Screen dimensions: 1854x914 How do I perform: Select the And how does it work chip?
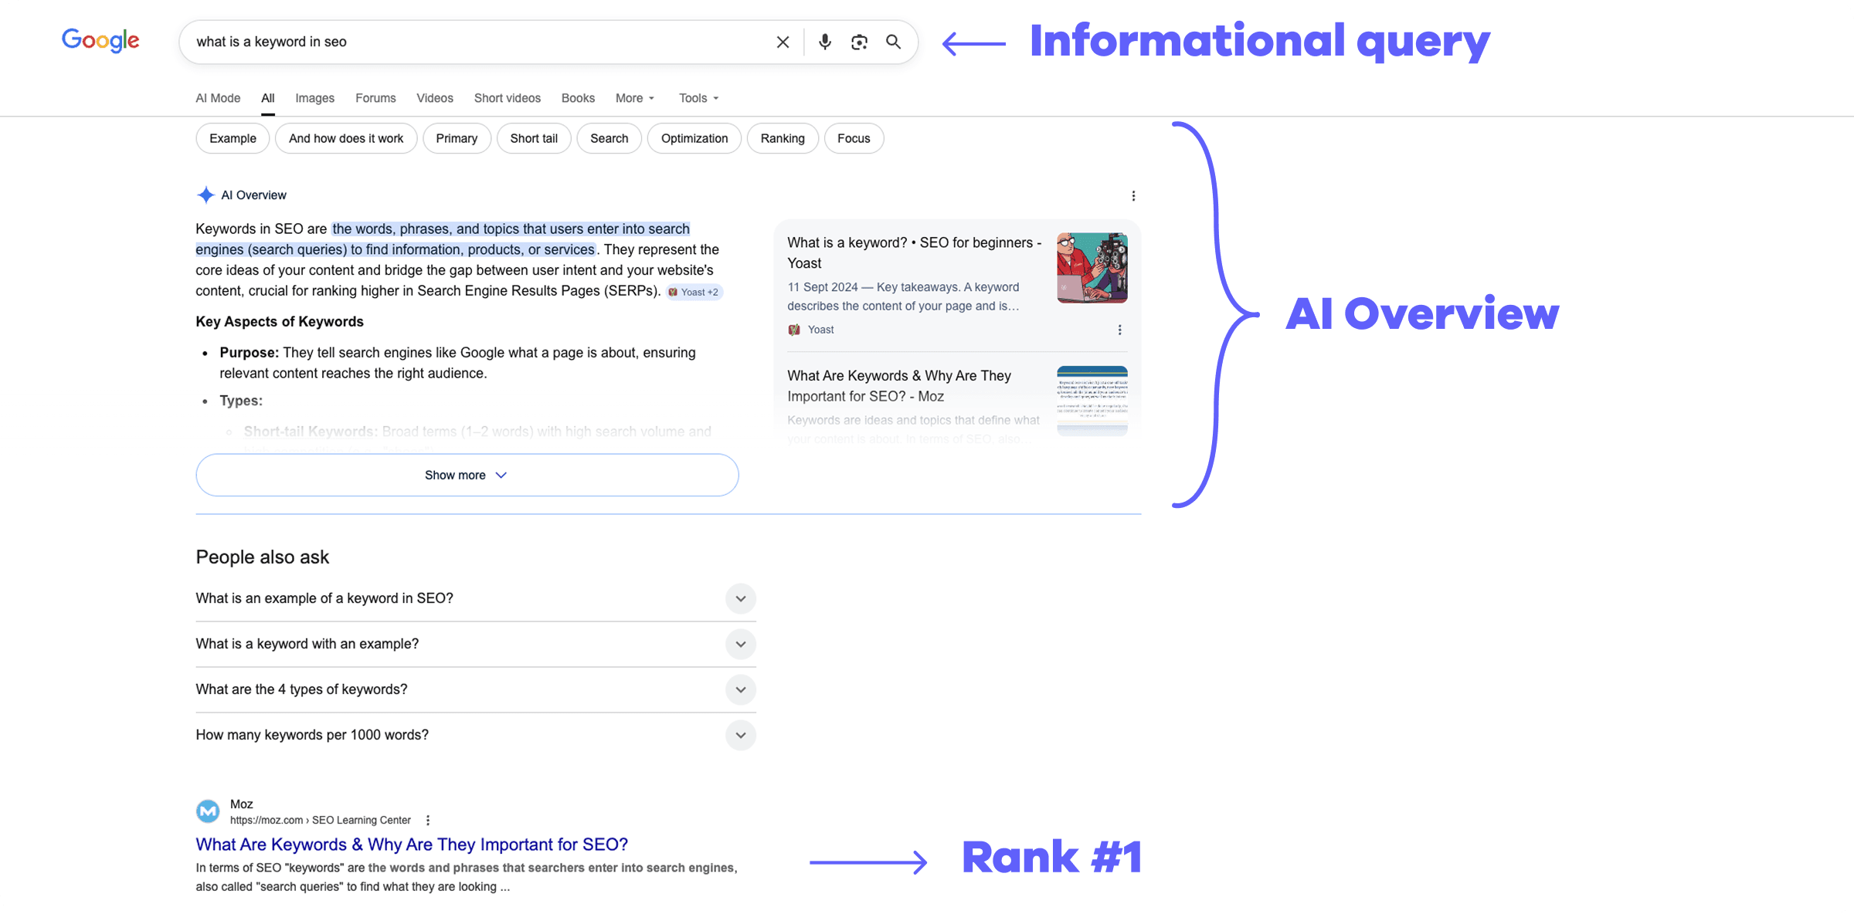click(346, 138)
